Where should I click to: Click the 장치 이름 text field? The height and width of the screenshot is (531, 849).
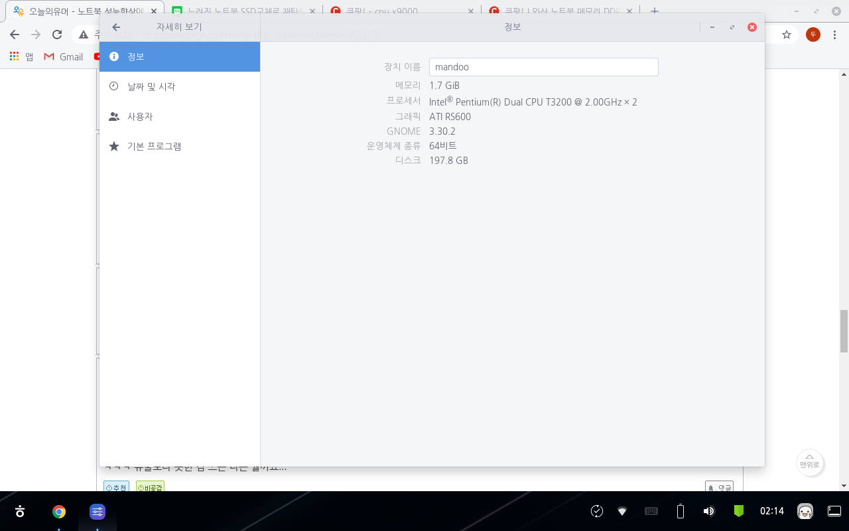(543, 67)
